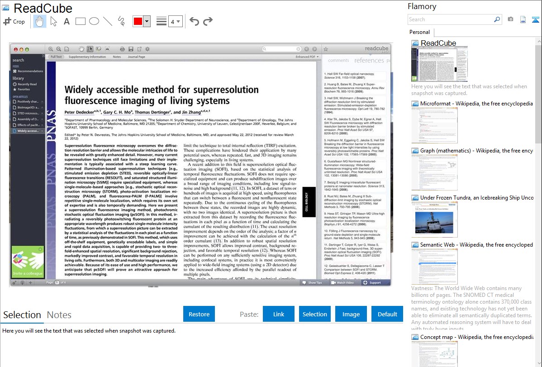
Task: Click the favorite star icon in ReadCube
Action: (x=326, y=49)
